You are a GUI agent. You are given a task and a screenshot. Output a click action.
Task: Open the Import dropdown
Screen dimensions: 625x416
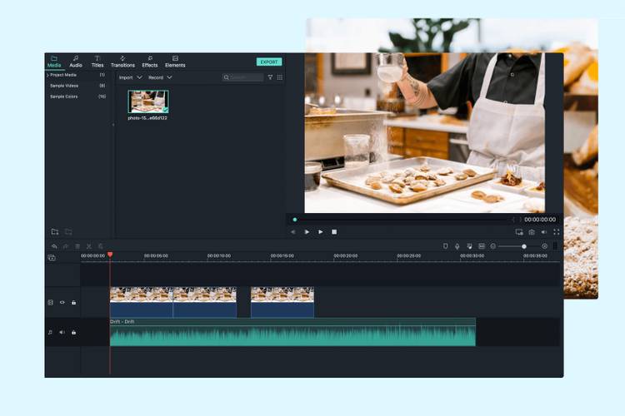pos(130,77)
